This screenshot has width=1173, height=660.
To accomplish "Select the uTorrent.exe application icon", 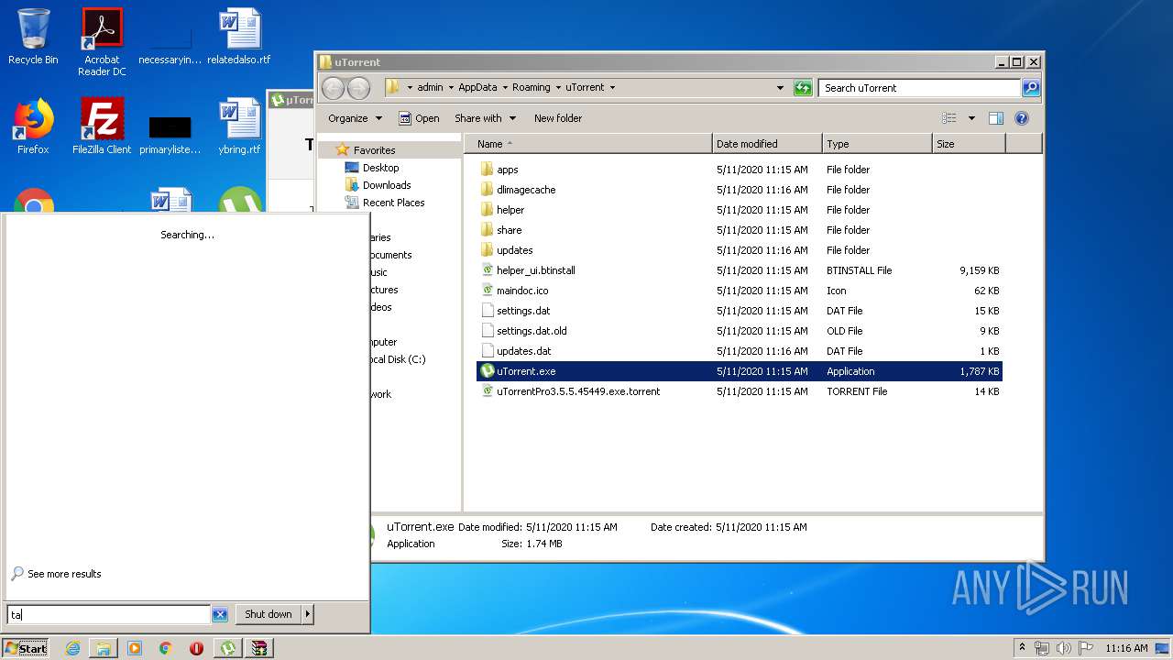I will (488, 371).
